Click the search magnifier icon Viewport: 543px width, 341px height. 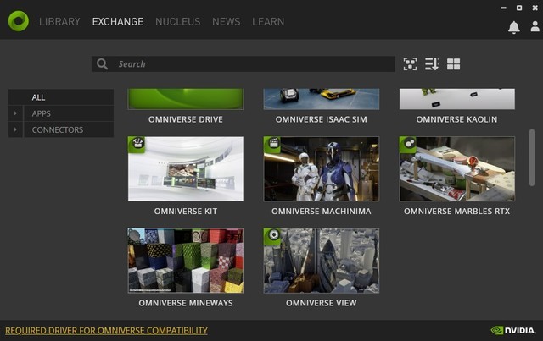[102, 64]
